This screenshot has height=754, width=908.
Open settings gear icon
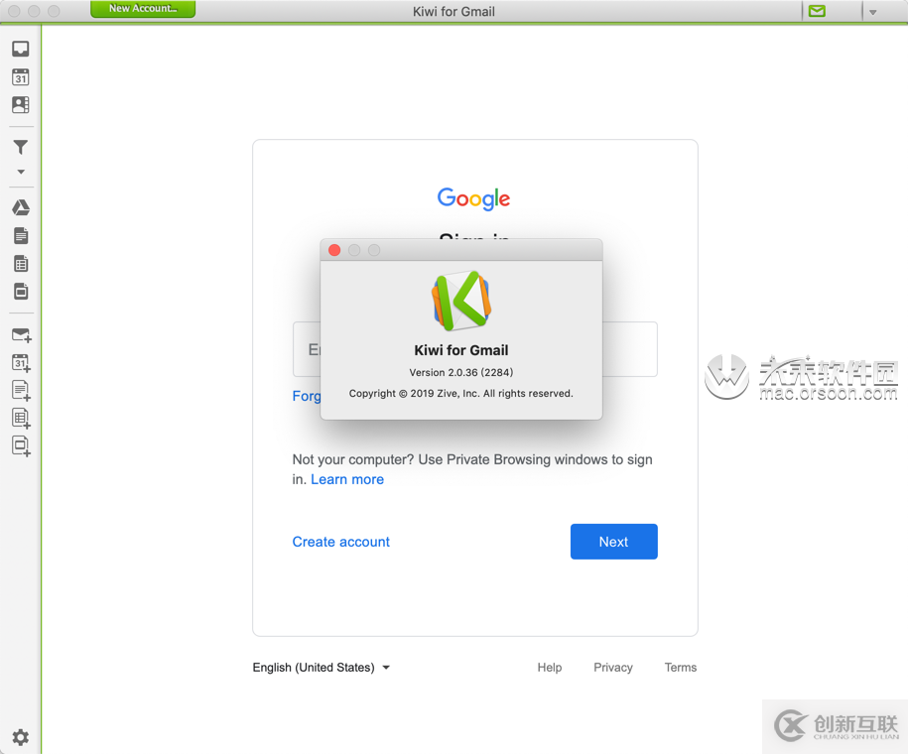pos(20,737)
